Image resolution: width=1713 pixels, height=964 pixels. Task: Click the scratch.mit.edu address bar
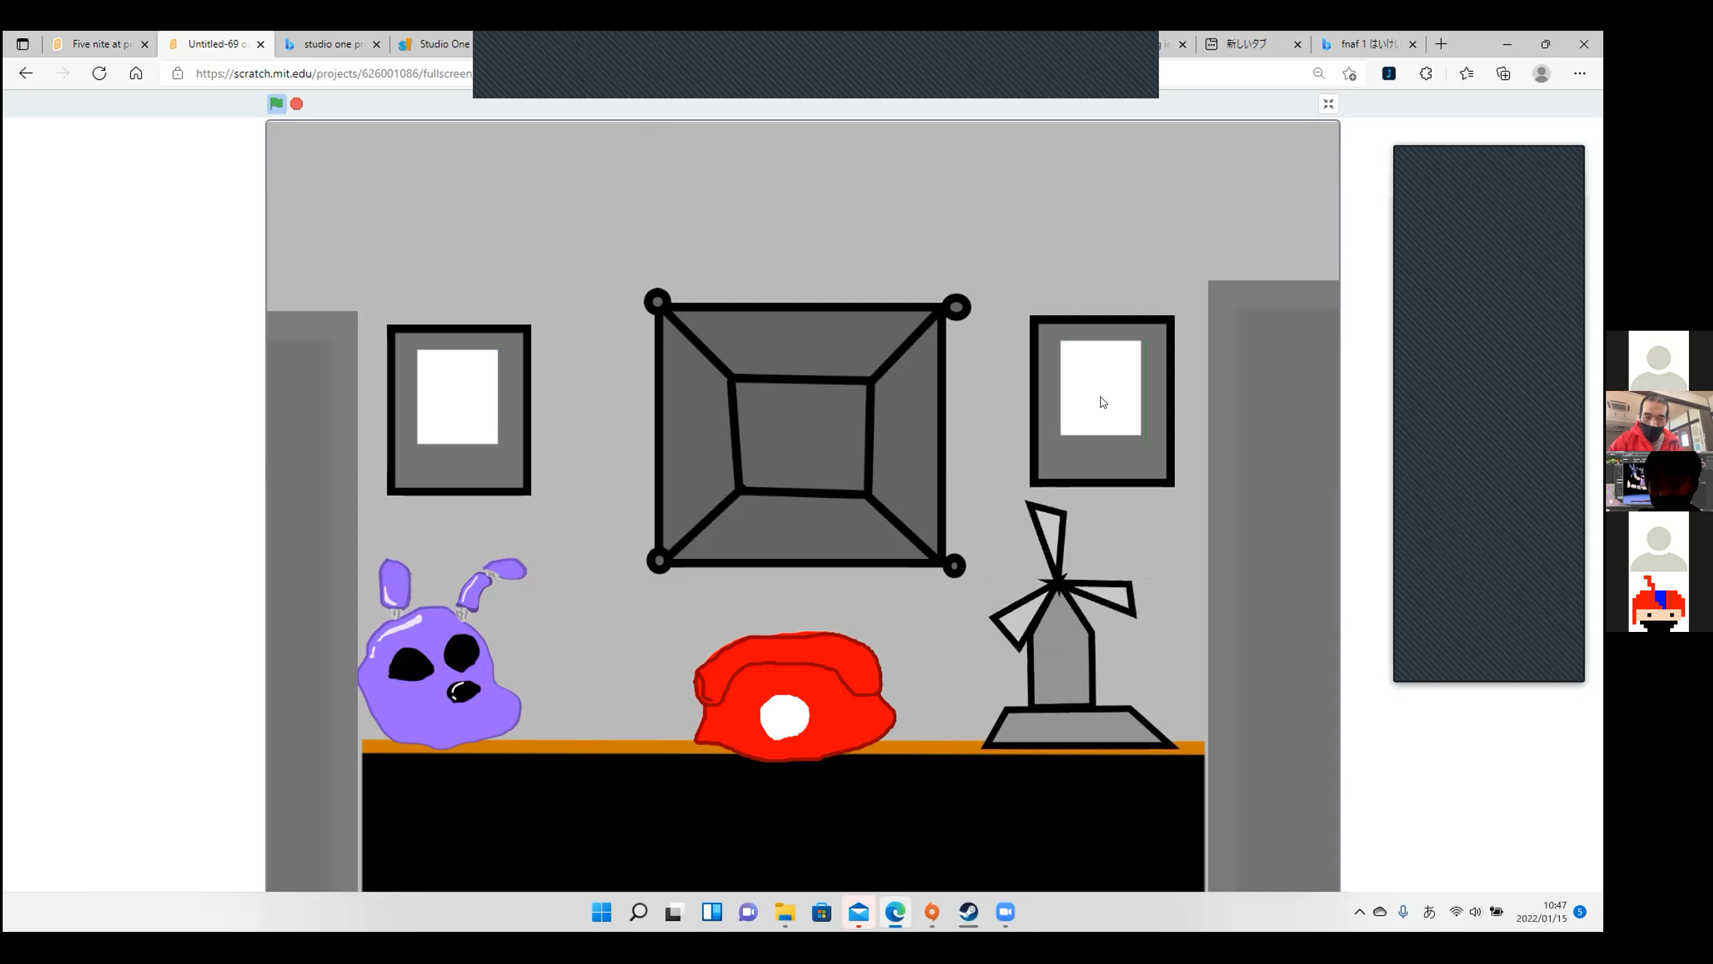[x=333, y=74]
